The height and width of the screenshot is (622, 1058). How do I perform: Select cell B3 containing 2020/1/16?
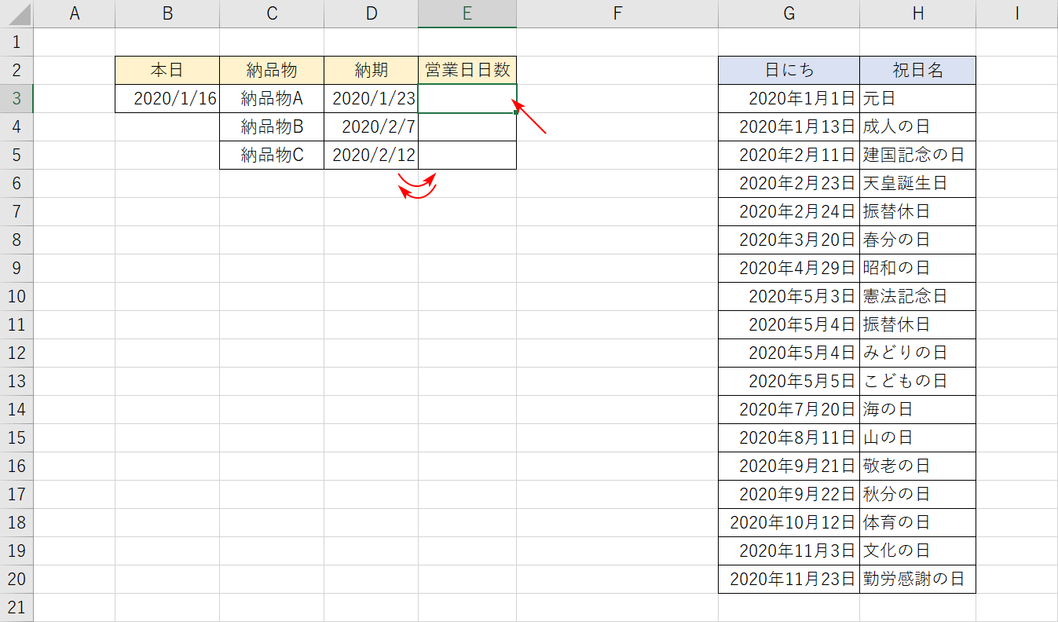click(x=167, y=98)
